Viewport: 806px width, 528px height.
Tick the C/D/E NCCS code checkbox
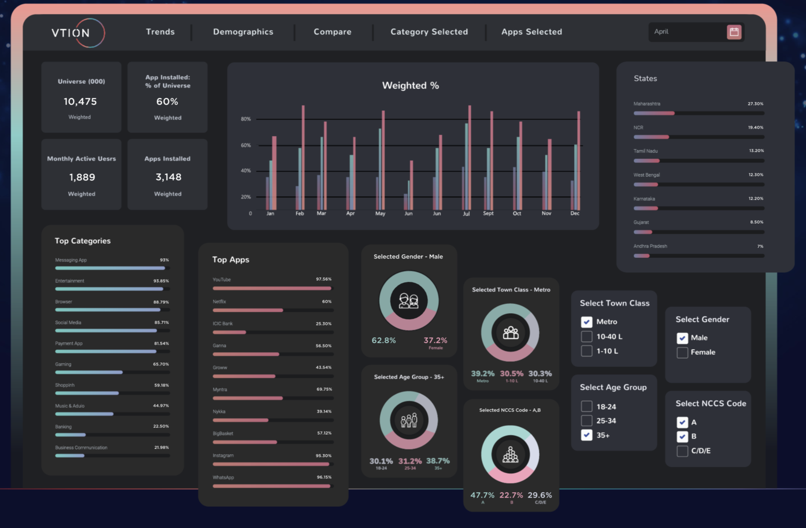[682, 451]
